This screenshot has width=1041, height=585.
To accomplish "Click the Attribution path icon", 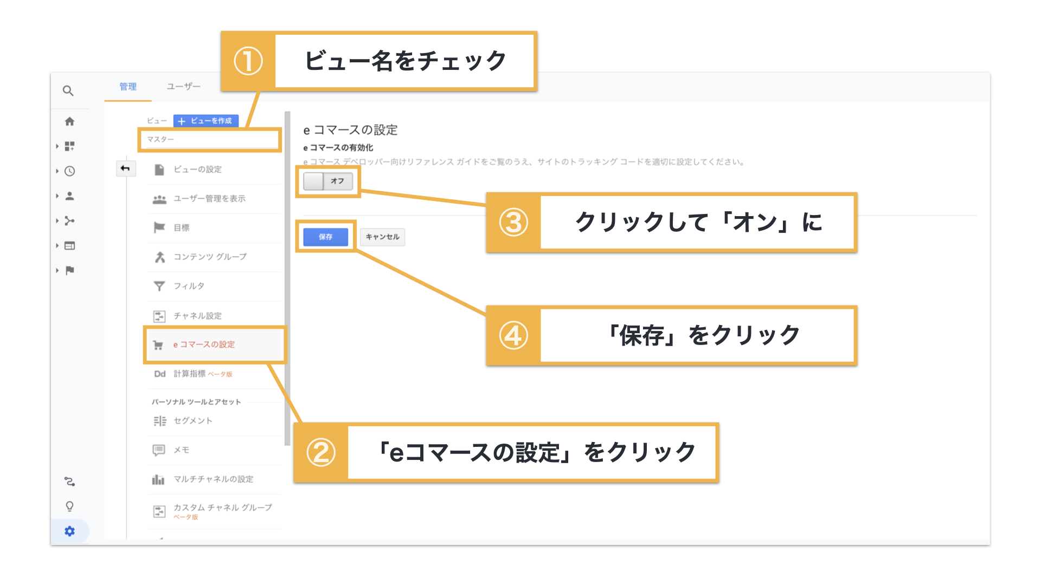I will [69, 482].
